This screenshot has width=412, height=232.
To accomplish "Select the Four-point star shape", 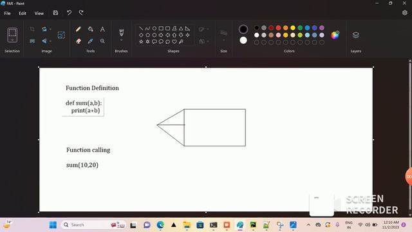I will click(x=187, y=35).
